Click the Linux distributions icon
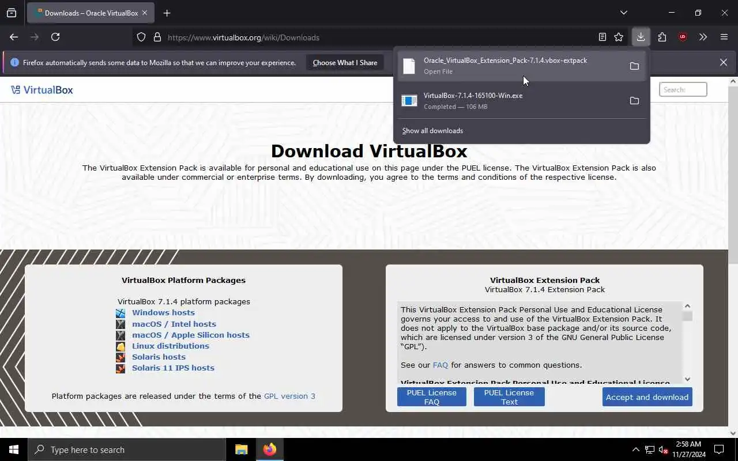 (x=121, y=346)
